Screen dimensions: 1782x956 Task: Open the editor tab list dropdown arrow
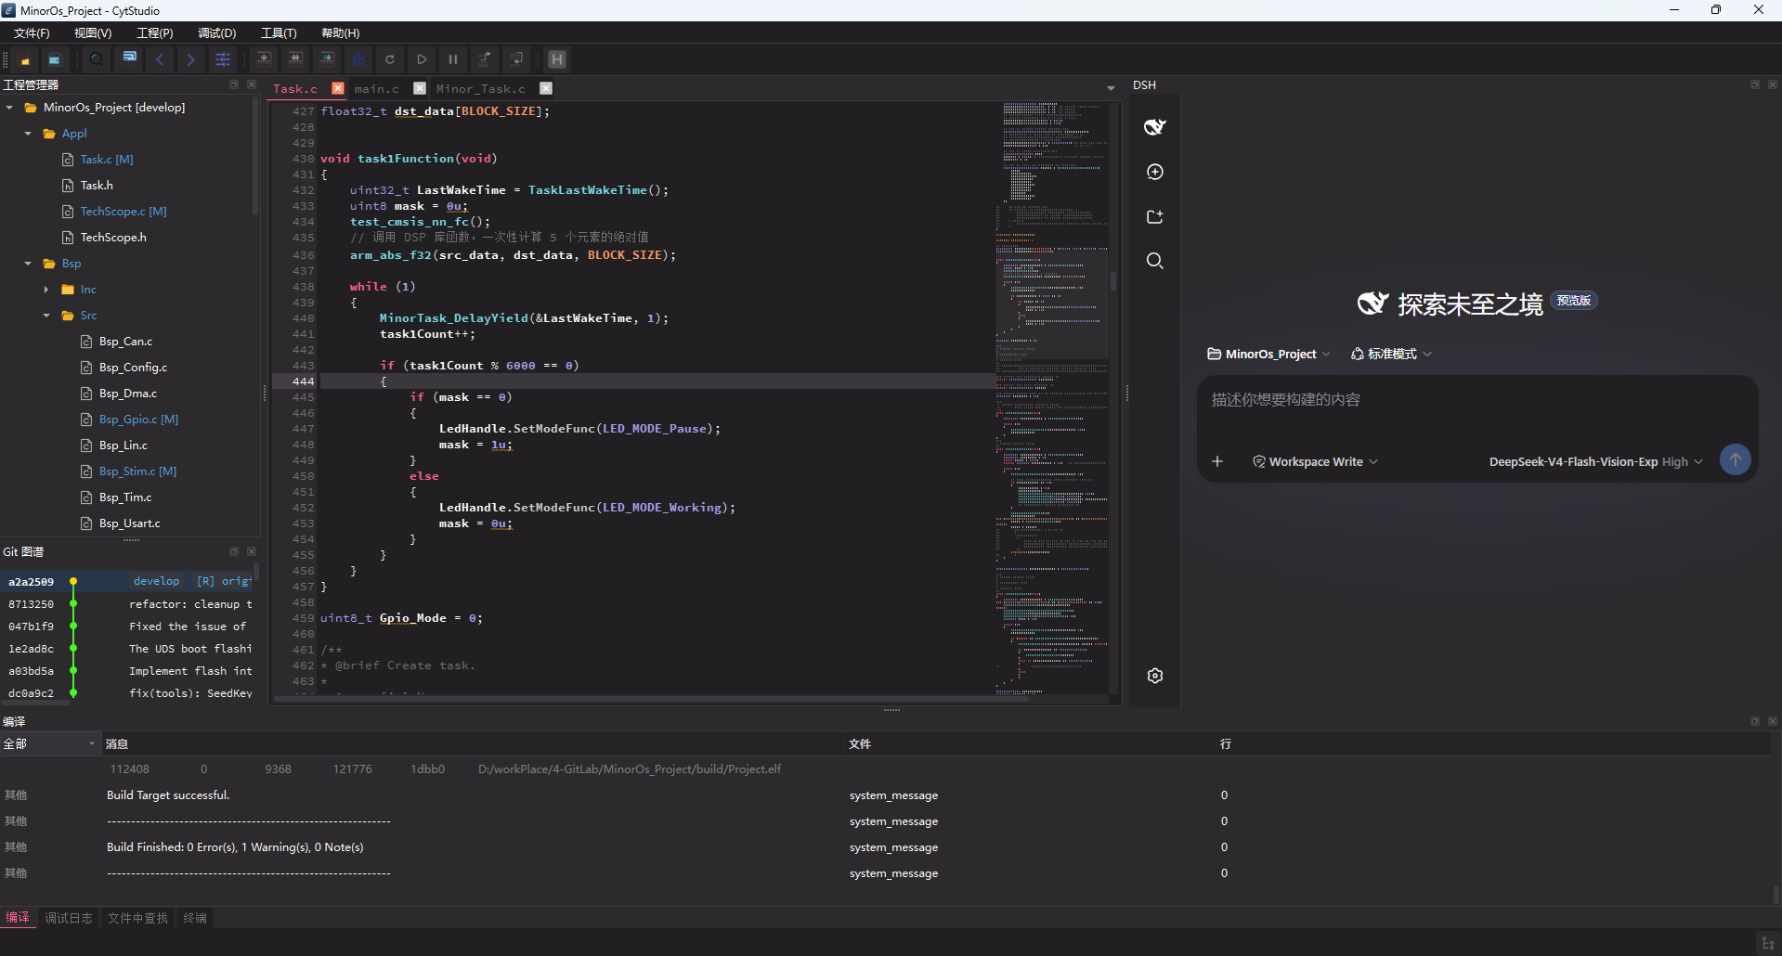pyautogui.click(x=1111, y=88)
